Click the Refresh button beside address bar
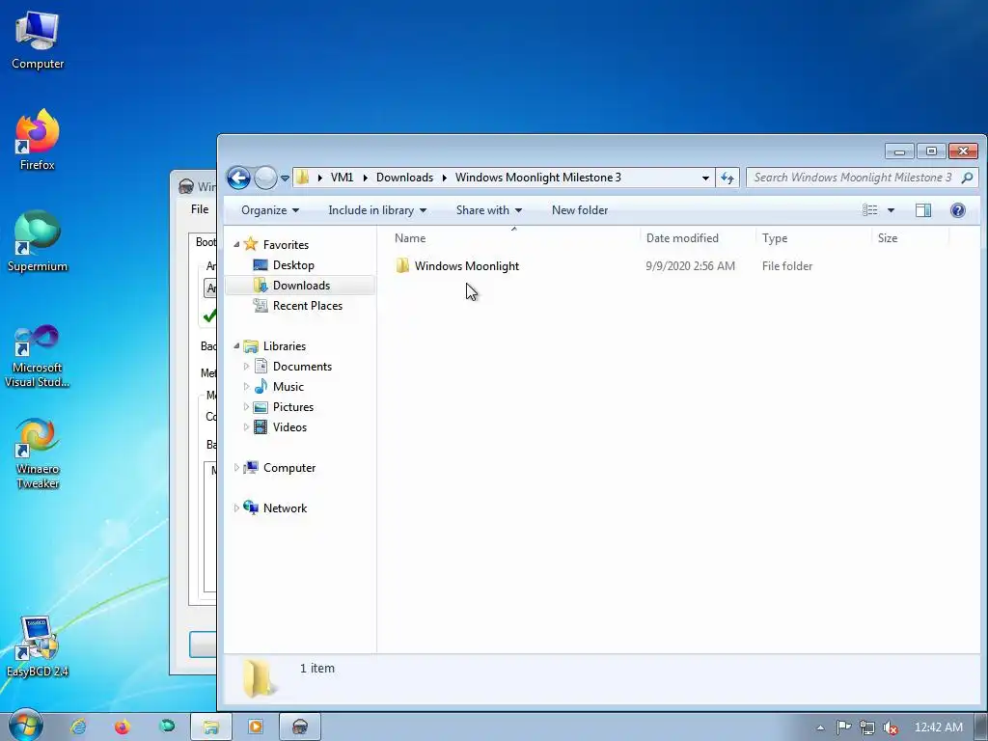This screenshot has height=741, width=988. tap(727, 178)
